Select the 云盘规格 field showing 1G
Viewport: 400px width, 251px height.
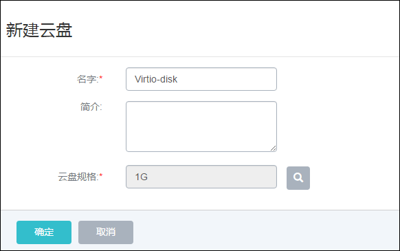[x=201, y=177]
